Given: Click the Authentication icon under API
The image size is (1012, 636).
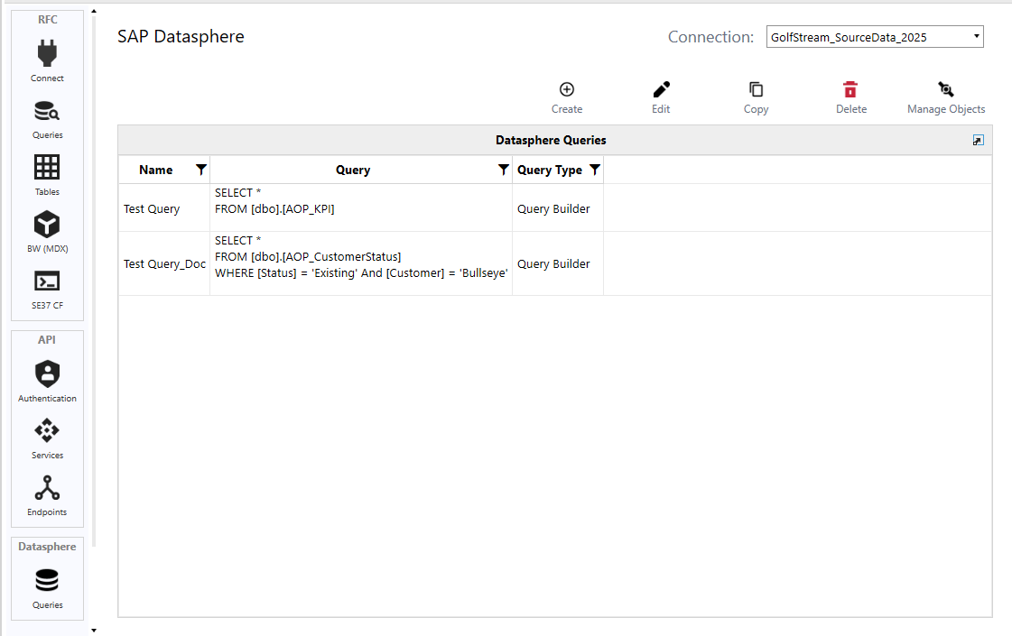Looking at the screenshot, I should [x=46, y=379].
